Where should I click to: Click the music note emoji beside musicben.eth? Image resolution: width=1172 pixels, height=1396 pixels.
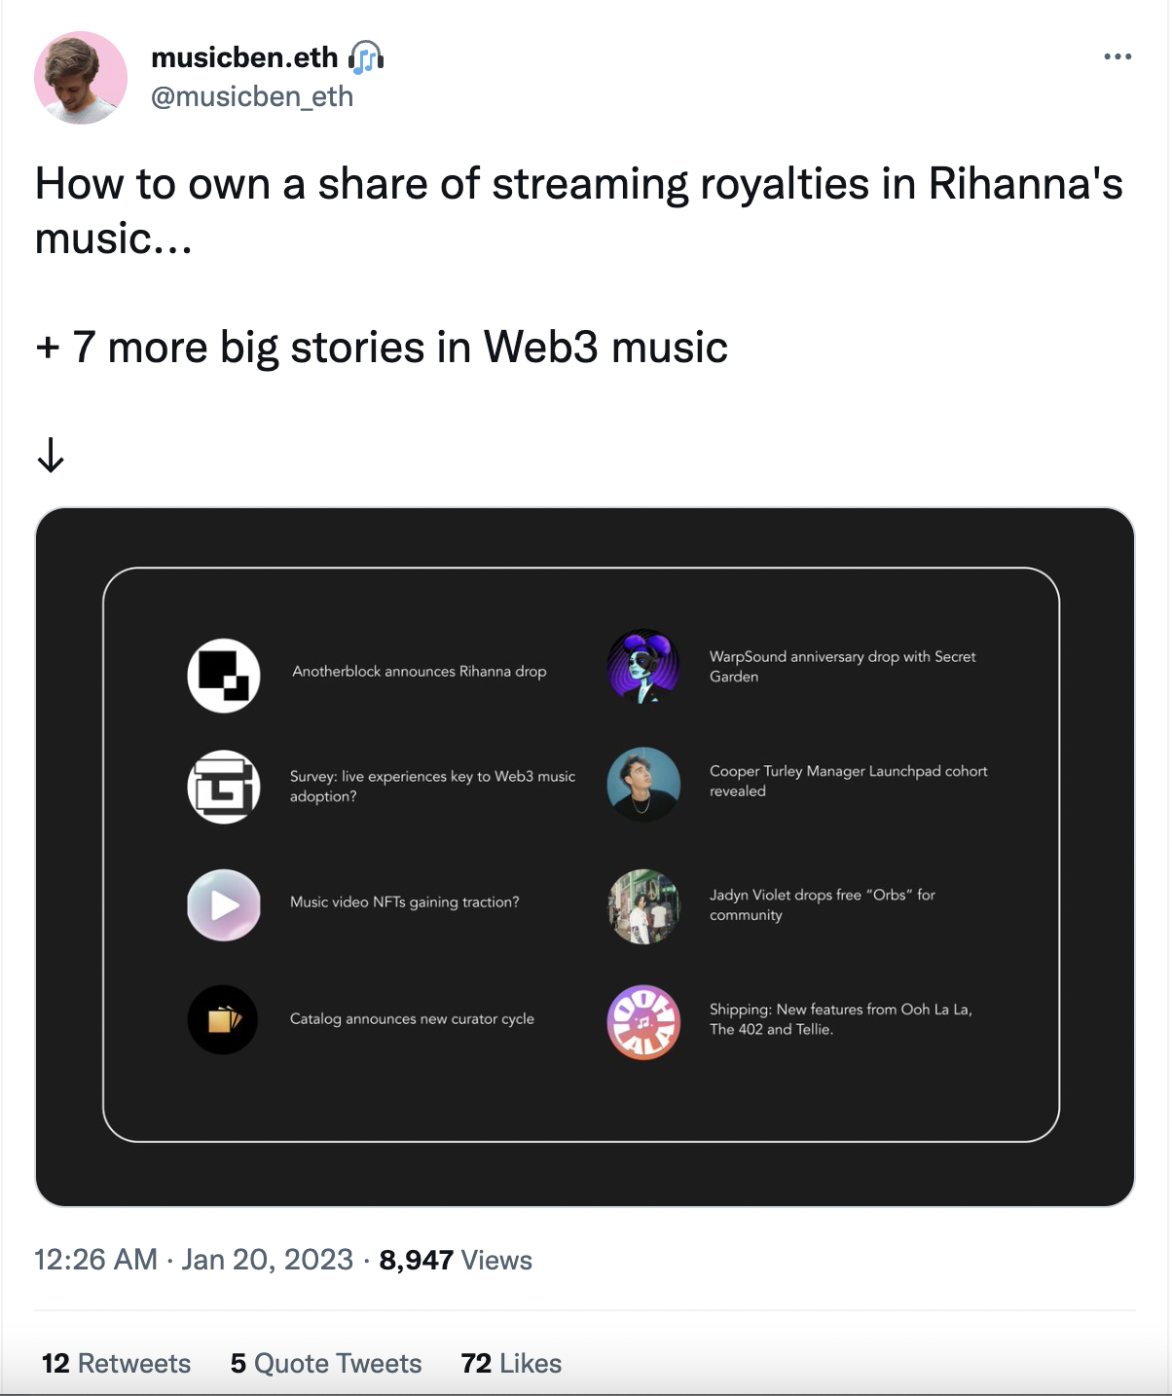[x=365, y=56]
